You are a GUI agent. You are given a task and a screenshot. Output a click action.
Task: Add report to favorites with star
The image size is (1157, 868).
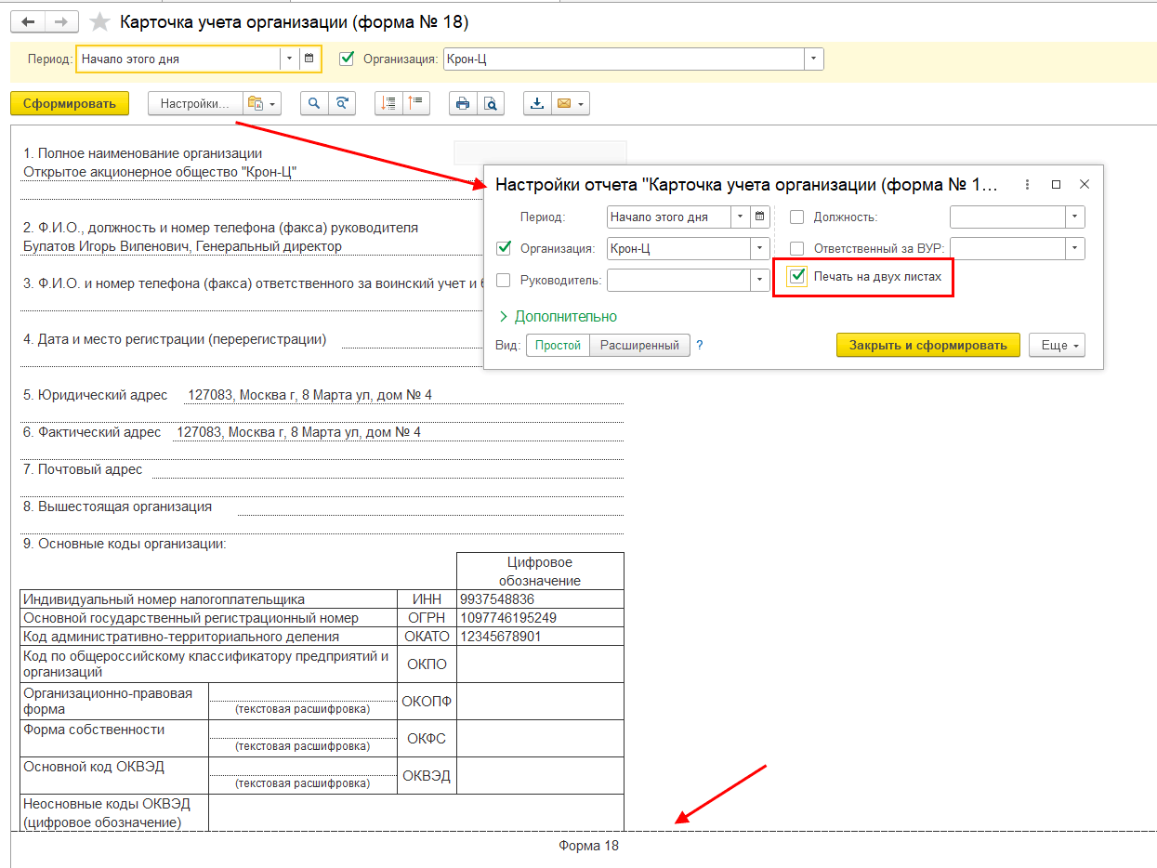tap(99, 22)
